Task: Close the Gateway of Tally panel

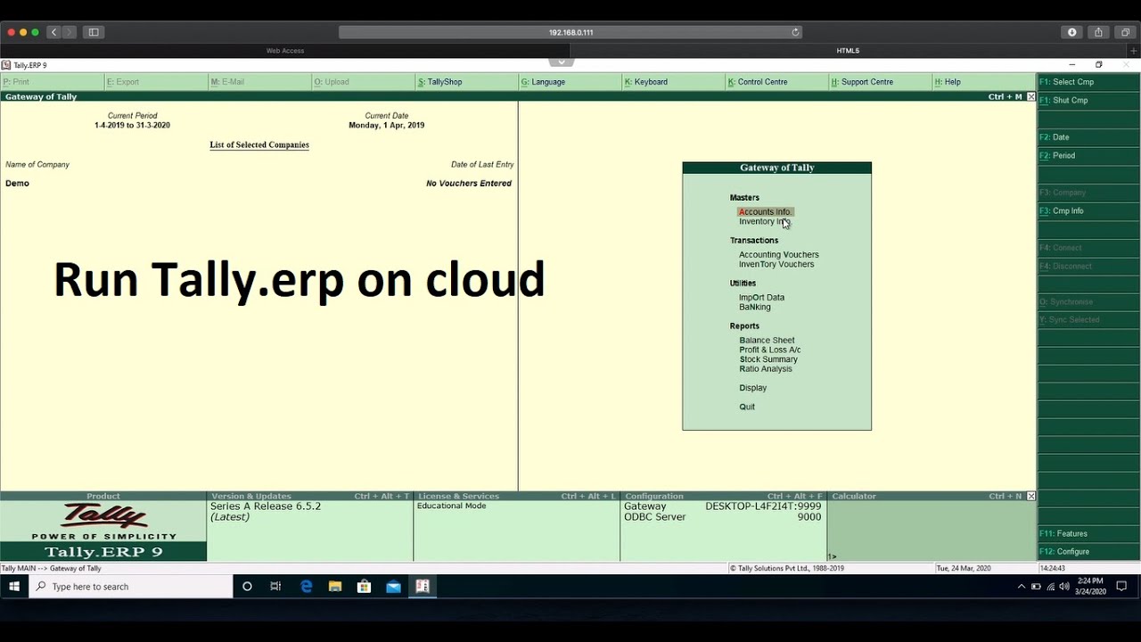Action: [1031, 96]
